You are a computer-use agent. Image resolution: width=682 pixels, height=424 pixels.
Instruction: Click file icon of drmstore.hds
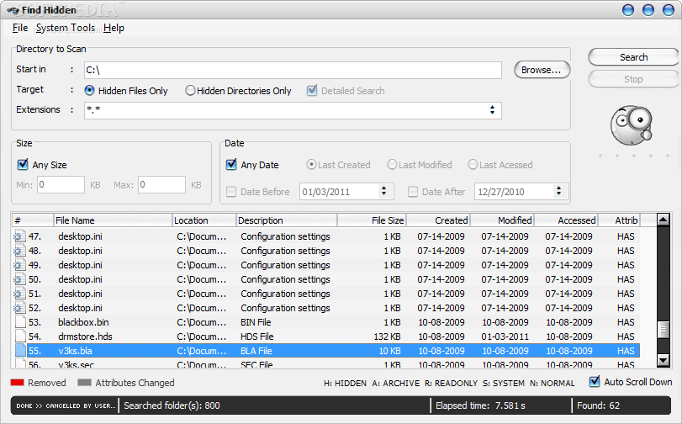20,337
